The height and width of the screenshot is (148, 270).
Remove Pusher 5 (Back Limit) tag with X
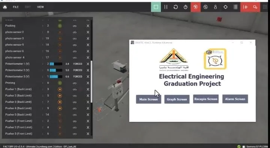[x=88, y=115]
